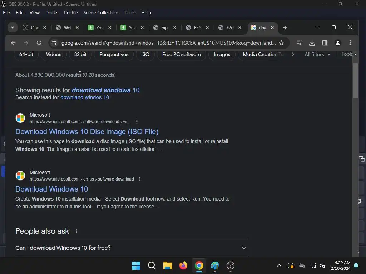Screen dimensions: 366x274
Task: Open the OneDrive cloud tray icon
Action: (x=302, y=265)
